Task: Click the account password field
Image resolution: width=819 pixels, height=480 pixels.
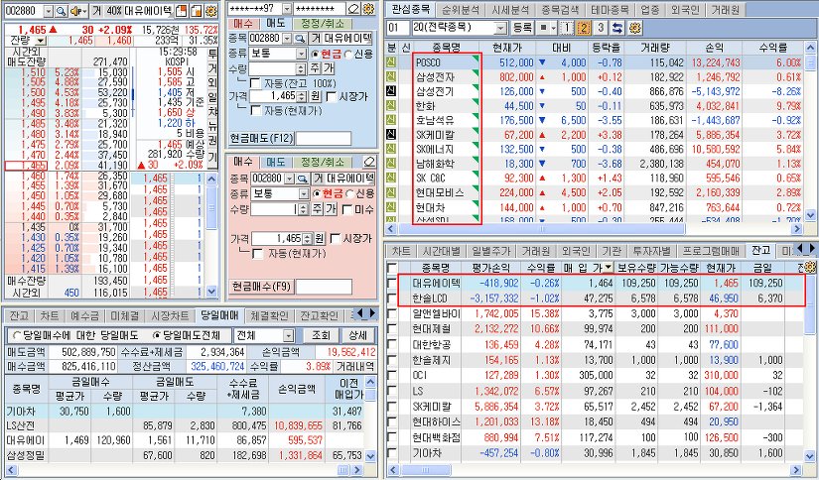Action: pos(320,9)
